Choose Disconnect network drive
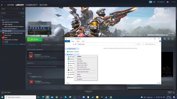This screenshot has height=99, width=177. click(86, 69)
